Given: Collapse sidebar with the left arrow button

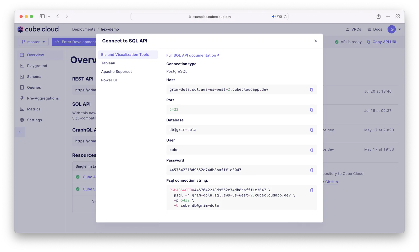Looking at the screenshot, I should [x=20, y=132].
